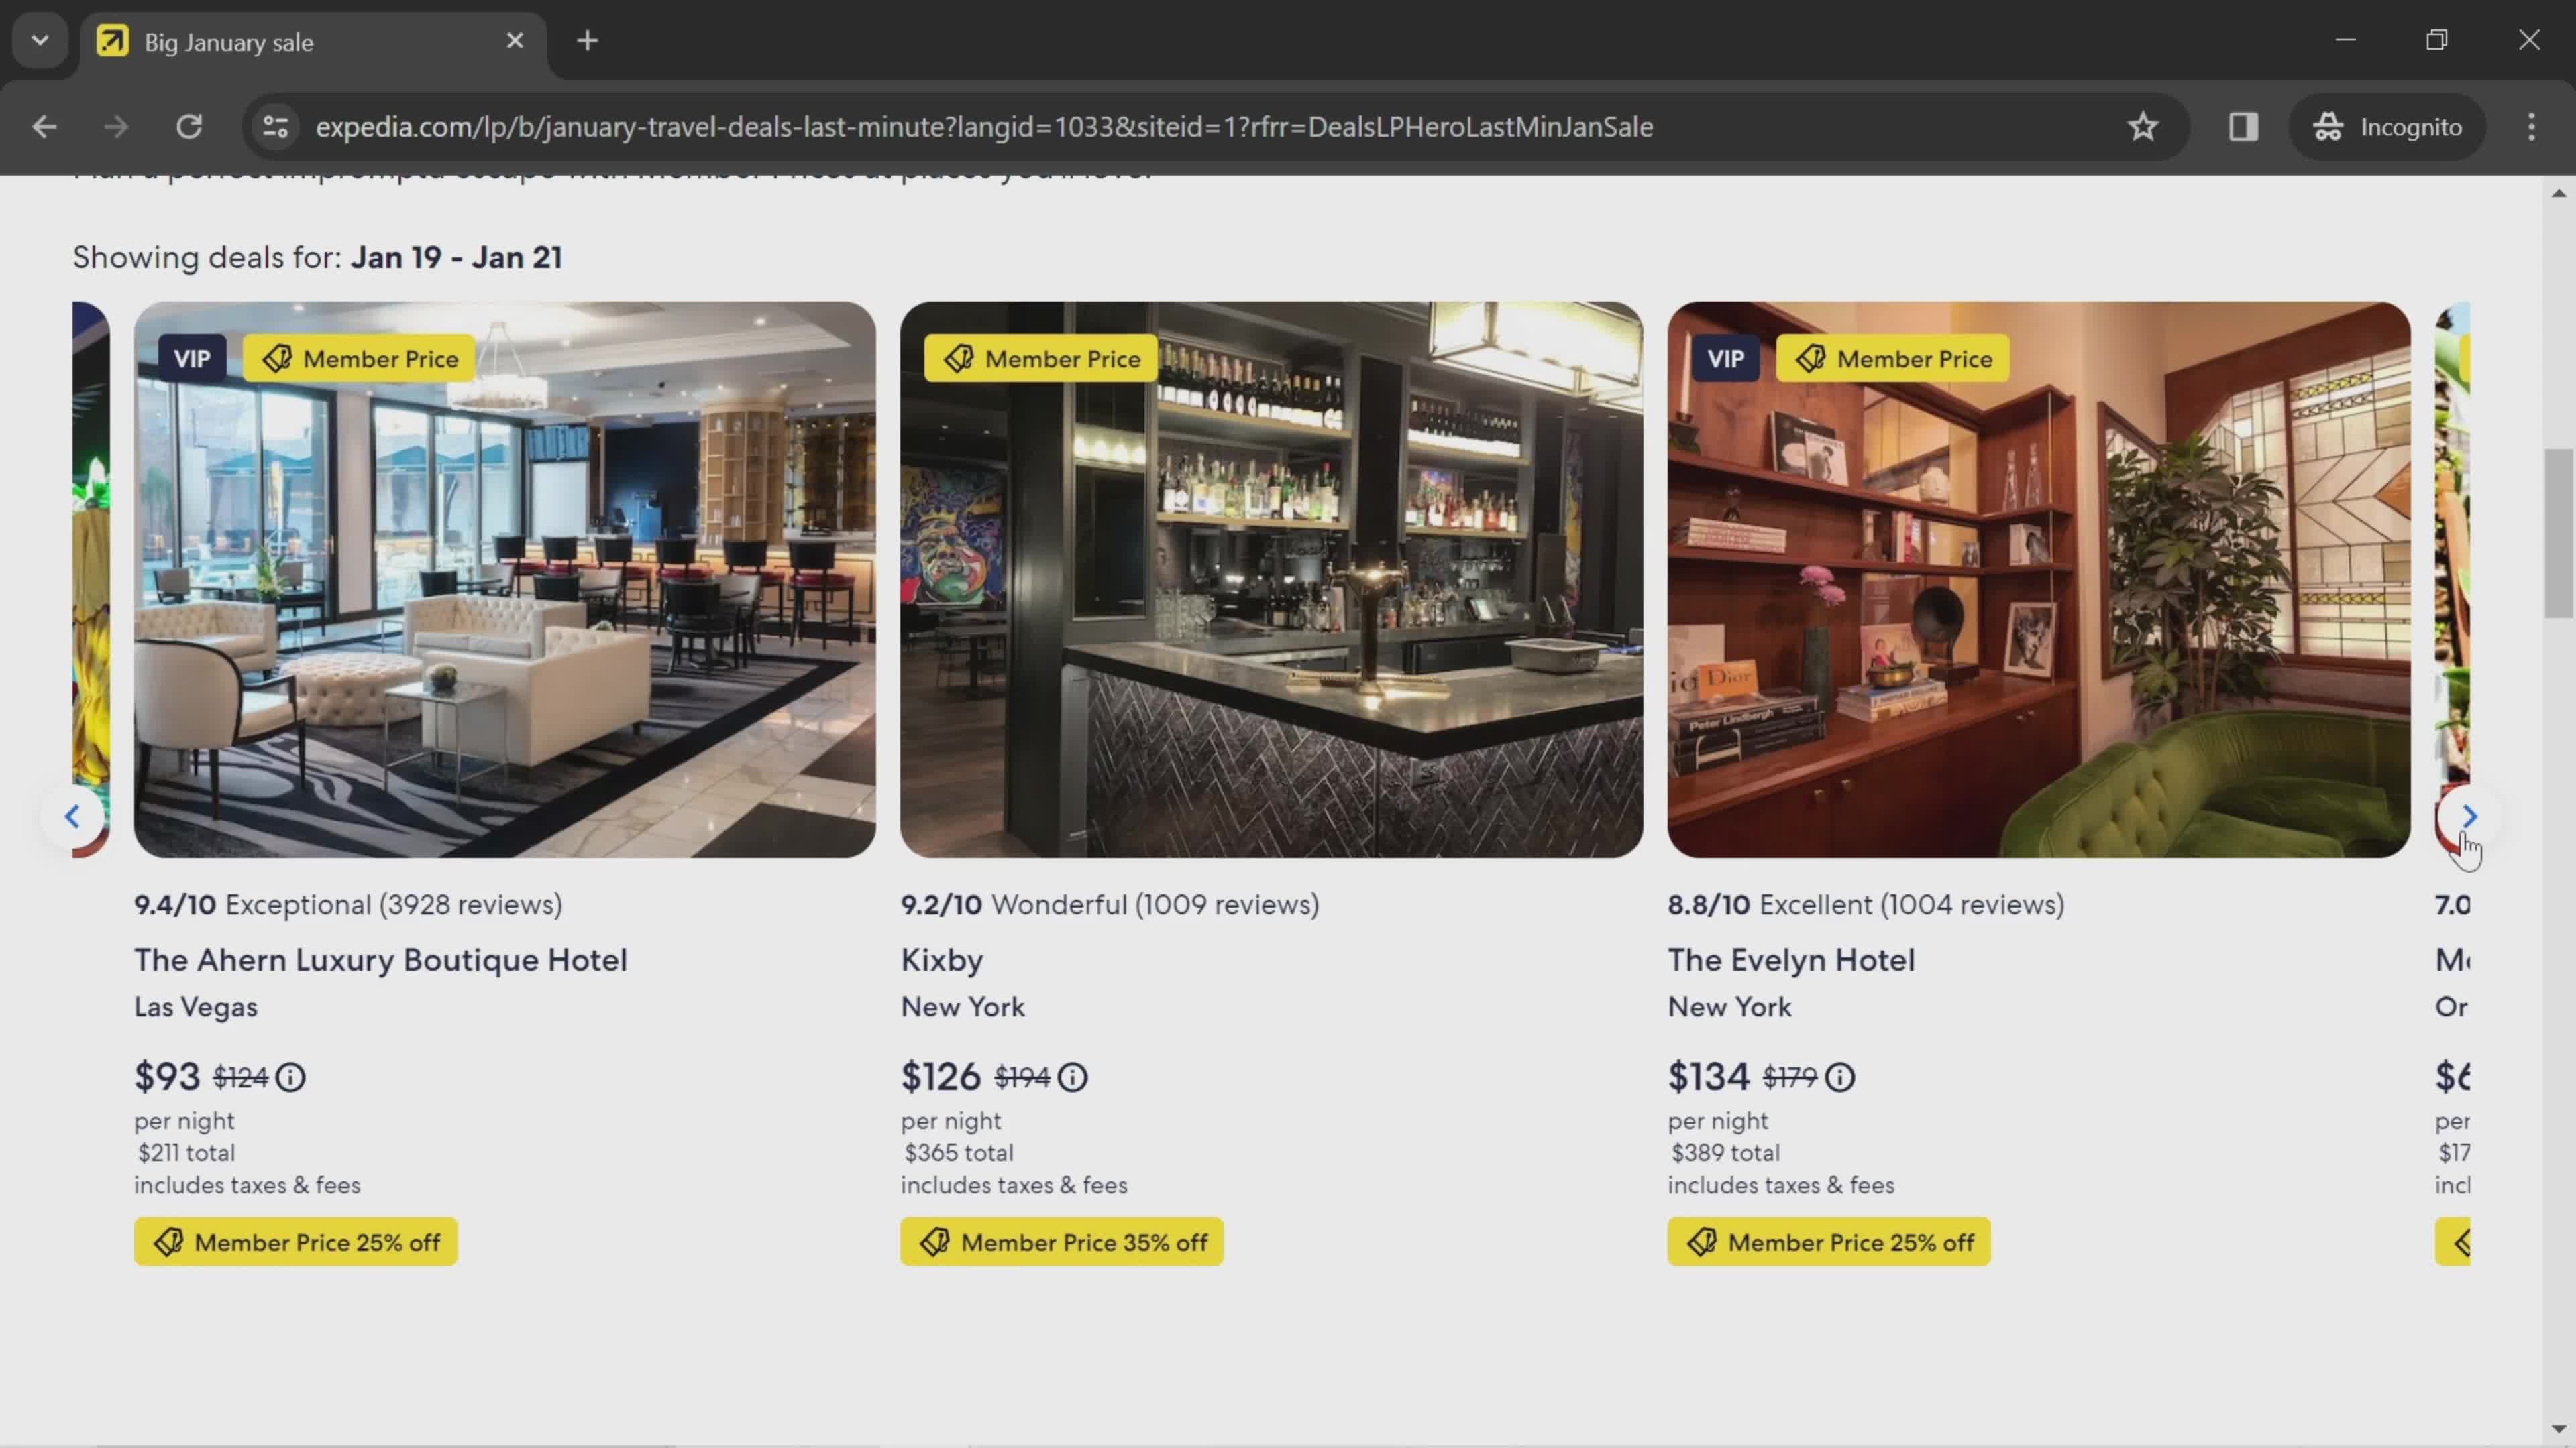The width and height of the screenshot is (2576, 1448).
Task: Show previous hotel deals in carousel
Action: 72,817
